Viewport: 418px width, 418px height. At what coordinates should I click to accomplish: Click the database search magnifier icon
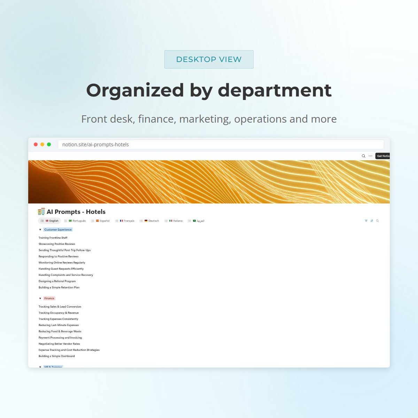tap(377, 221)
